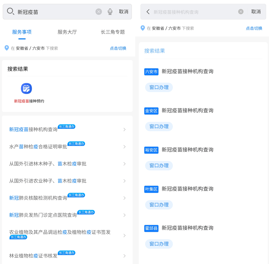The width and height of the screenshot is (269, 264).
Task: Click 点击切换 to change the search region
Action: 118,48
